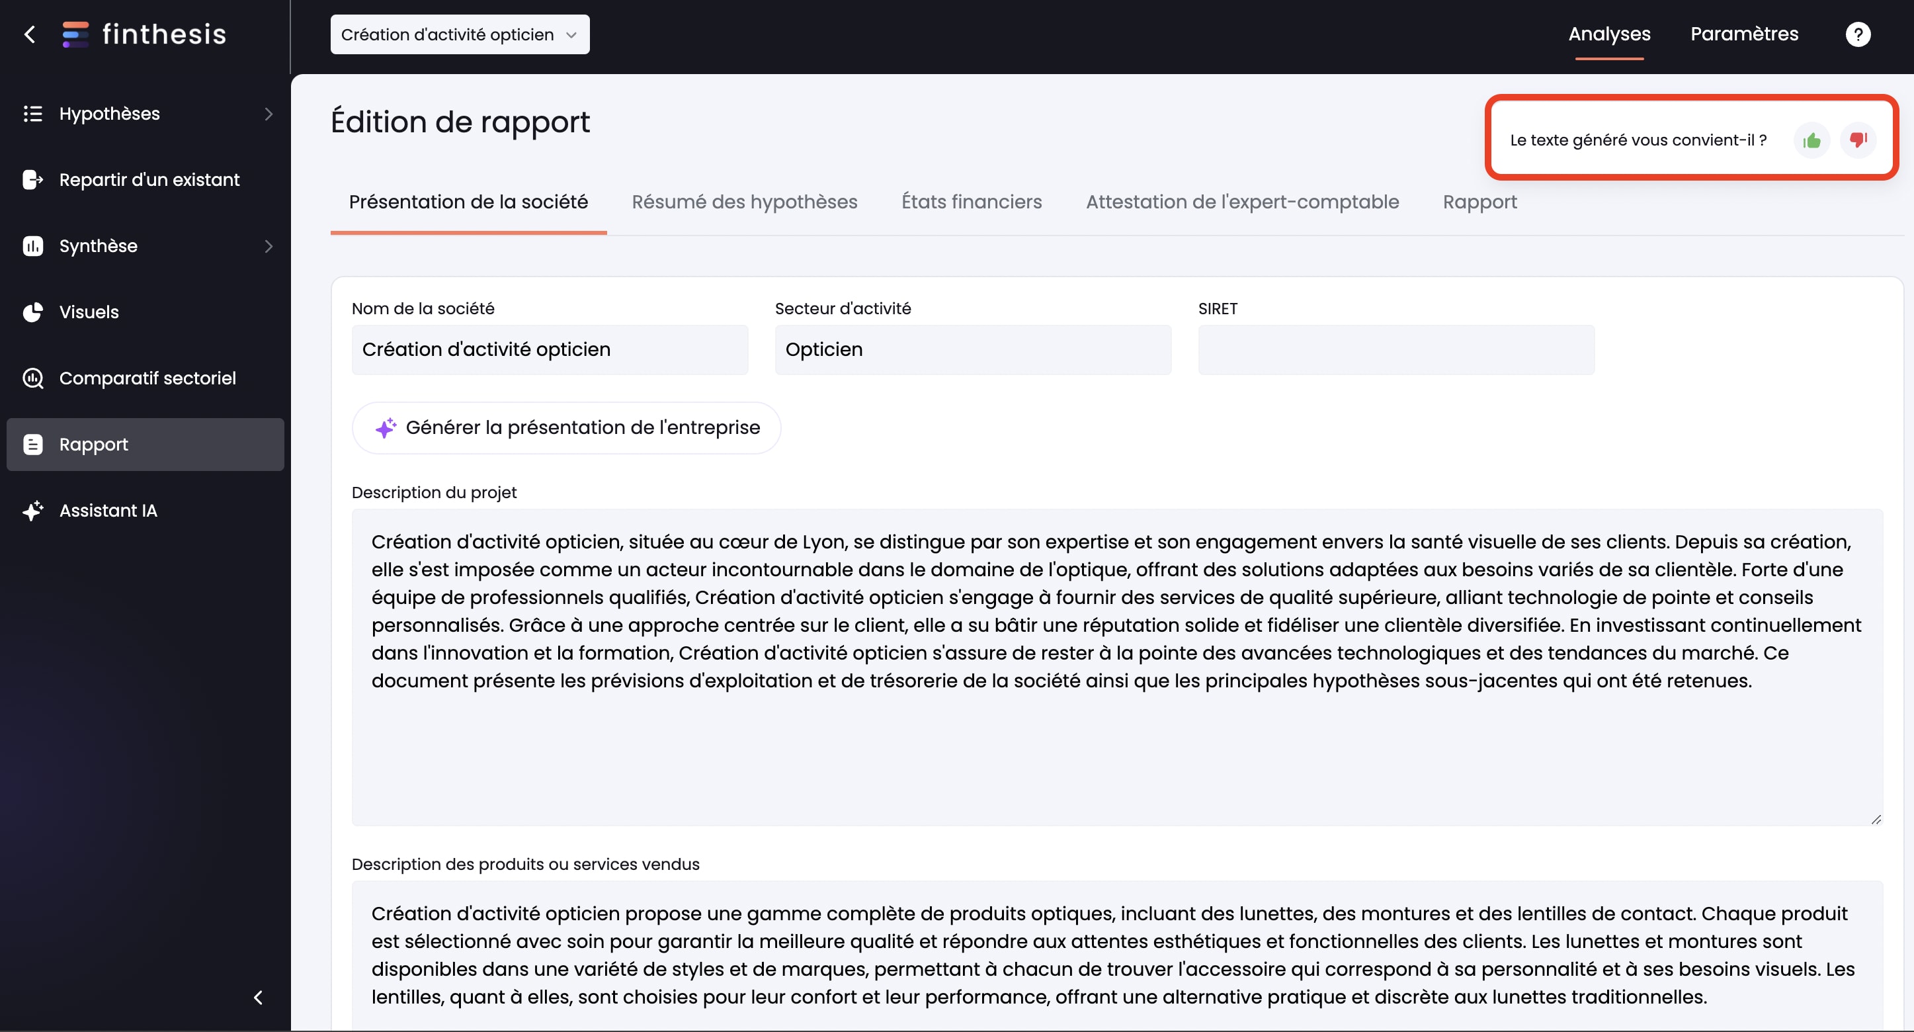Open Visuels in the sidebar
The height and width of the screenshot is (1032, 1914).
pos(146,312)
